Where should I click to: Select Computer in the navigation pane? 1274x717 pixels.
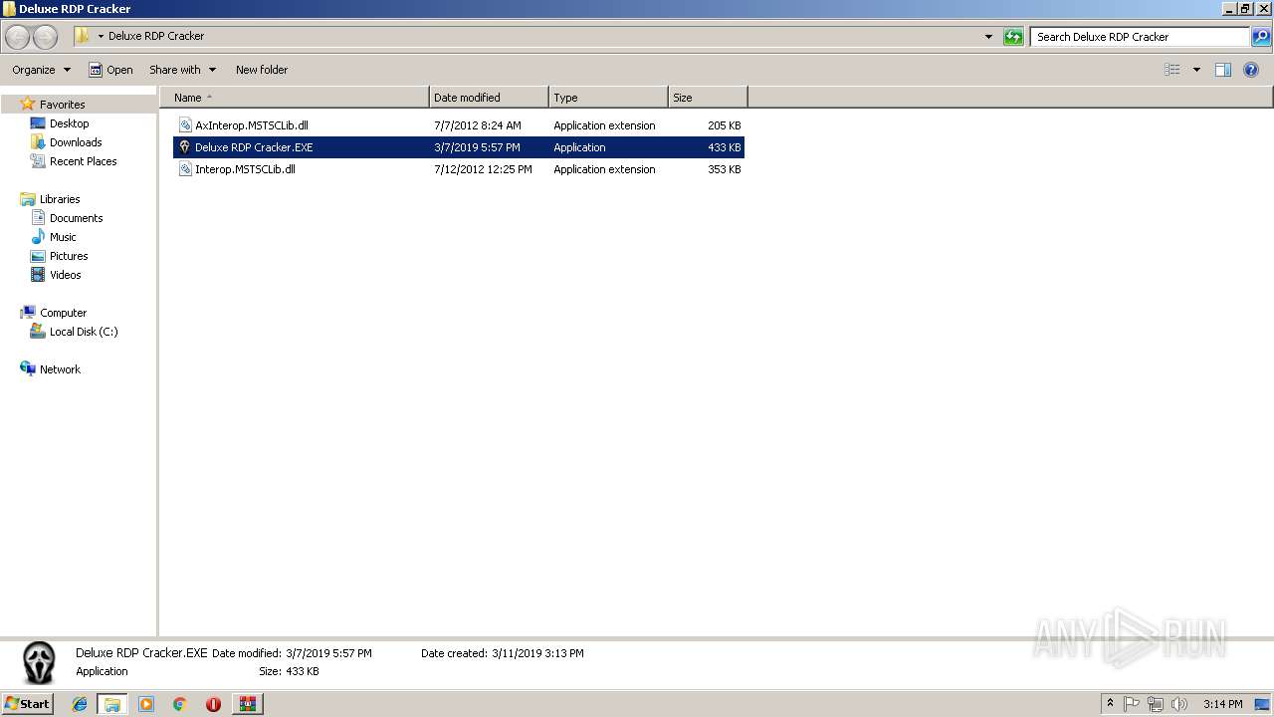(63, 313)
